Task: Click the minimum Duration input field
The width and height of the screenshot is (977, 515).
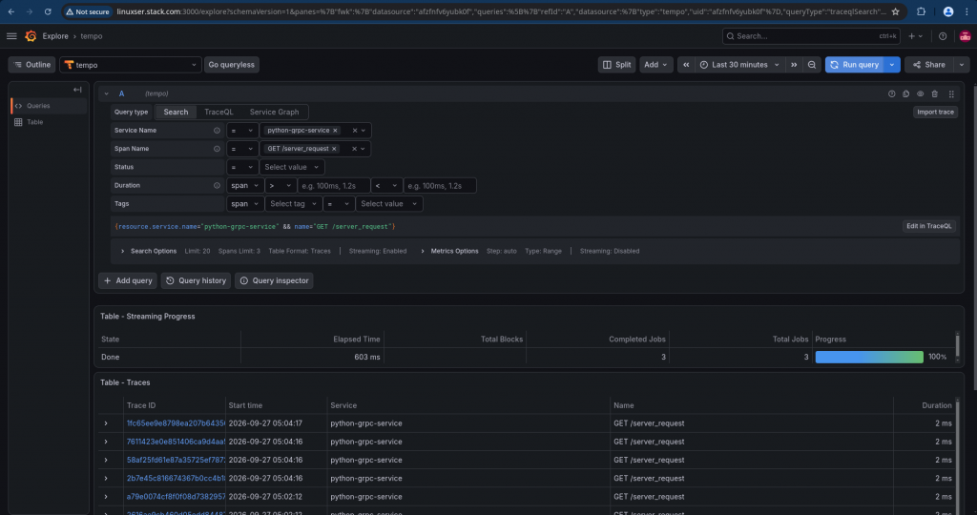Action: point(333,186)
